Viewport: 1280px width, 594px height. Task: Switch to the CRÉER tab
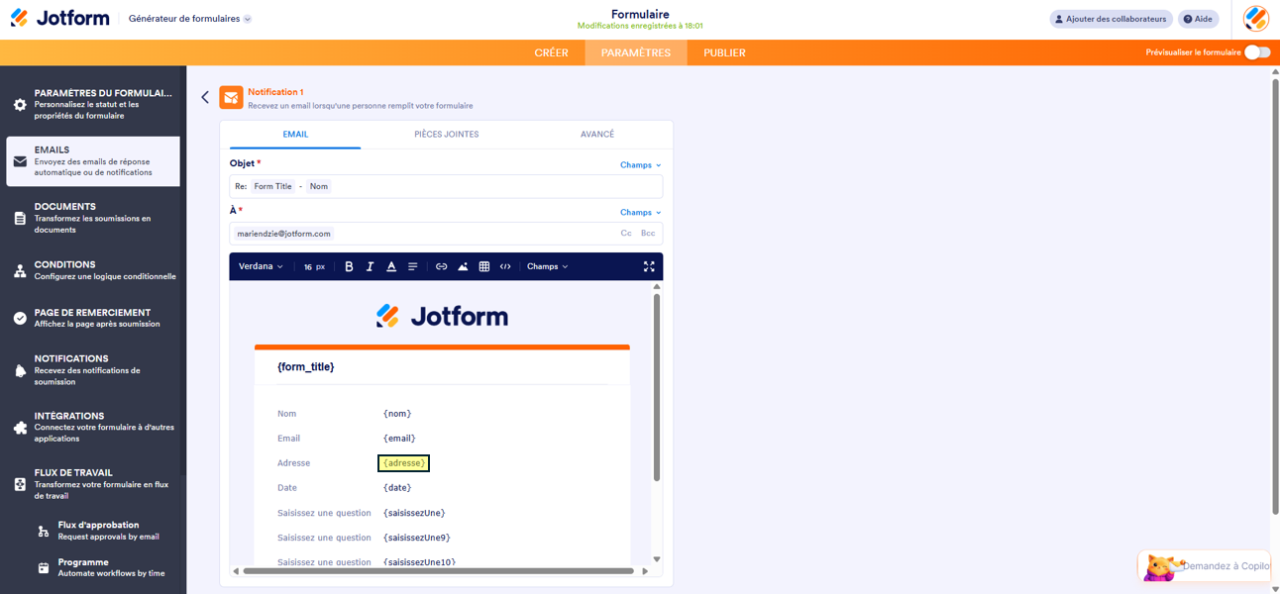551,52
